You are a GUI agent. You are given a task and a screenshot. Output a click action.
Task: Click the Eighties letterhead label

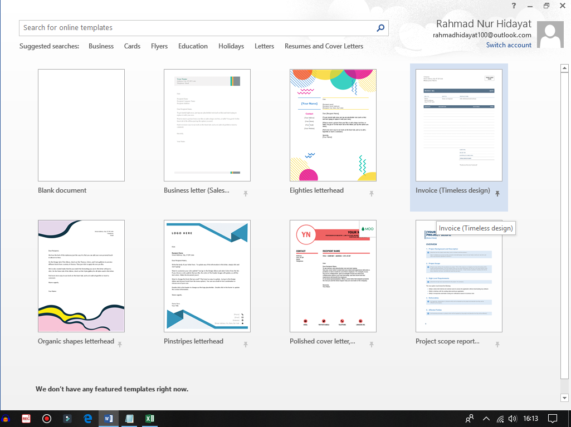click(x=316, y=190)
